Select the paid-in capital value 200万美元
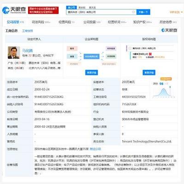 128,82
